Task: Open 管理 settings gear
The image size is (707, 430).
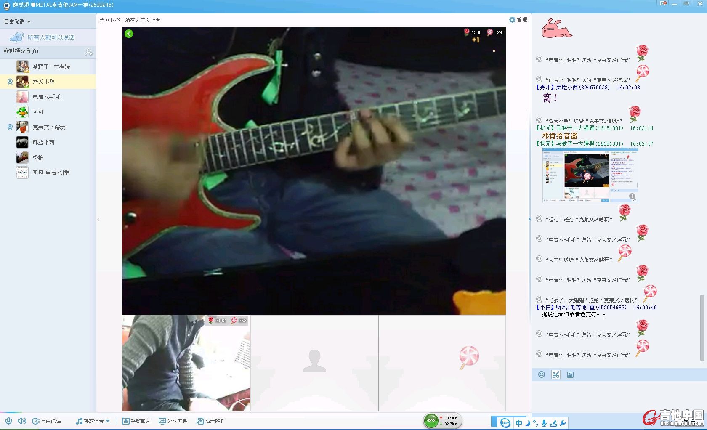Action: point(518,20)
